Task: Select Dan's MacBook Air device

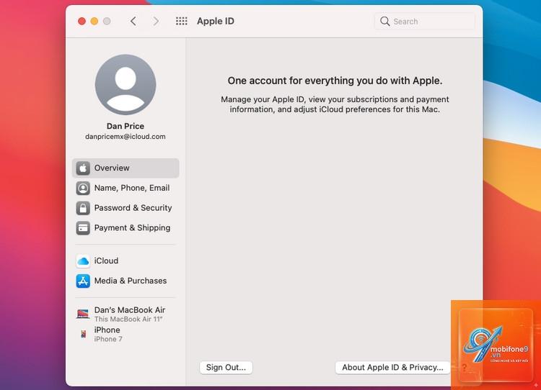Action: [126, 314]
